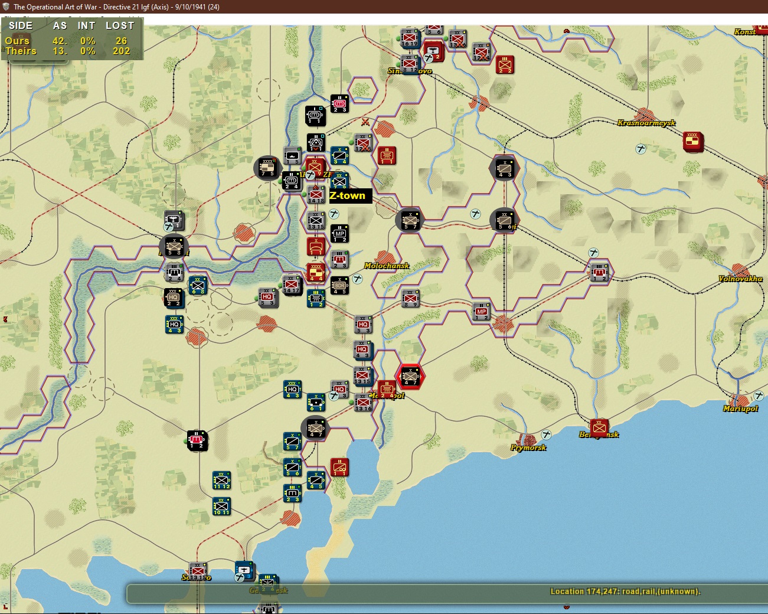Click the highlighted red-hex unit 4-7
Screen dimensions: 768x614
click(x=410, y=376)
